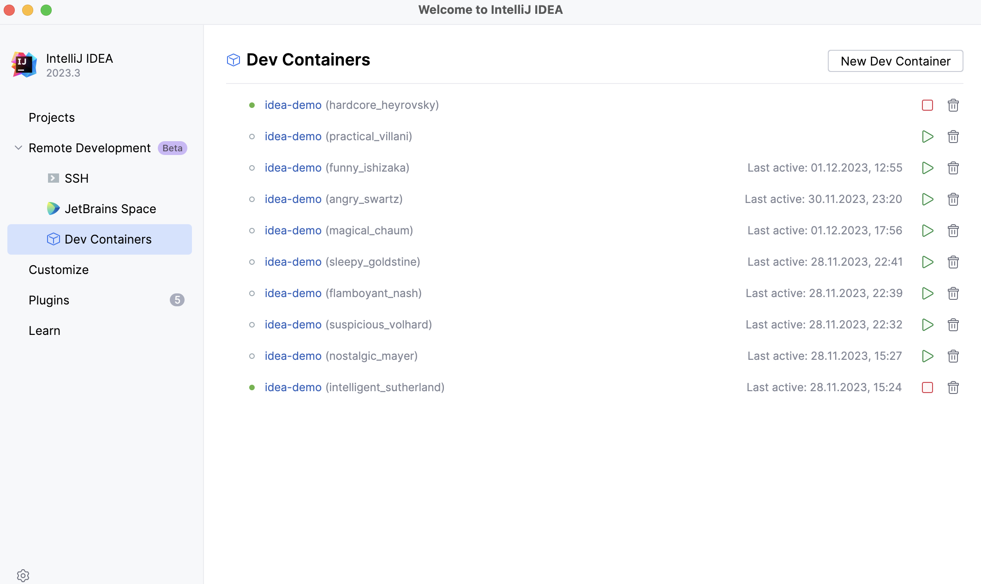Click the '(intelligent_sutherland)' container name
This screenshot has height=584, width=981.
tap(385, 387)
